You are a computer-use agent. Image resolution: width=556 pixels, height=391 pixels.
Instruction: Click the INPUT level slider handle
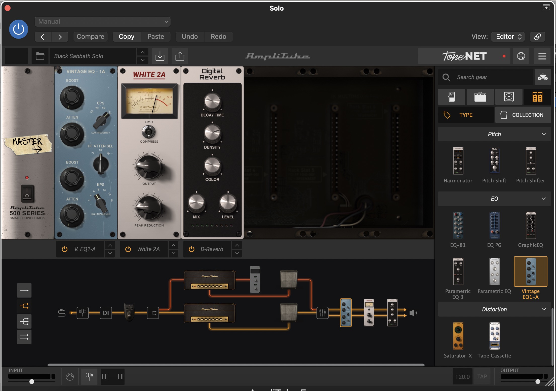point(32,381)
